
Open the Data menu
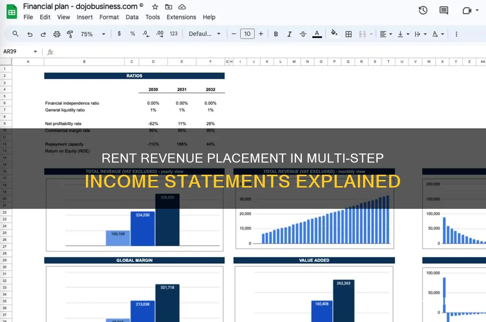[132, 18]
